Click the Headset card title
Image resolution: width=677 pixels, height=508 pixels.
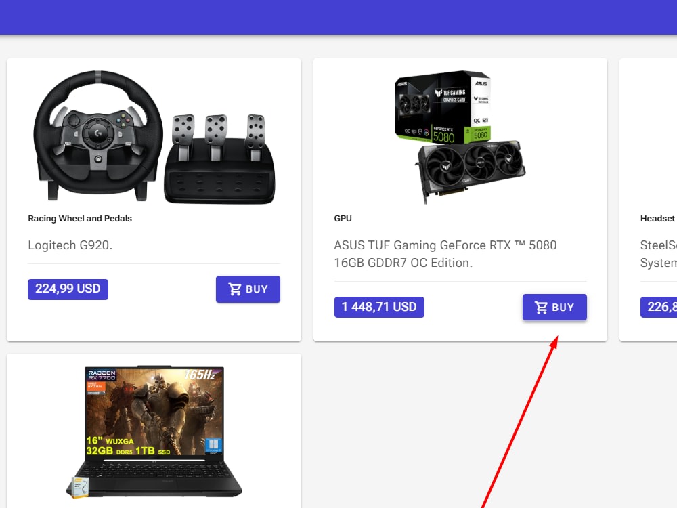pos(657,219)
